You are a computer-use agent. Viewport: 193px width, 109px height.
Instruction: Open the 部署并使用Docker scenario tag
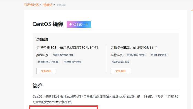pos(63,55)
